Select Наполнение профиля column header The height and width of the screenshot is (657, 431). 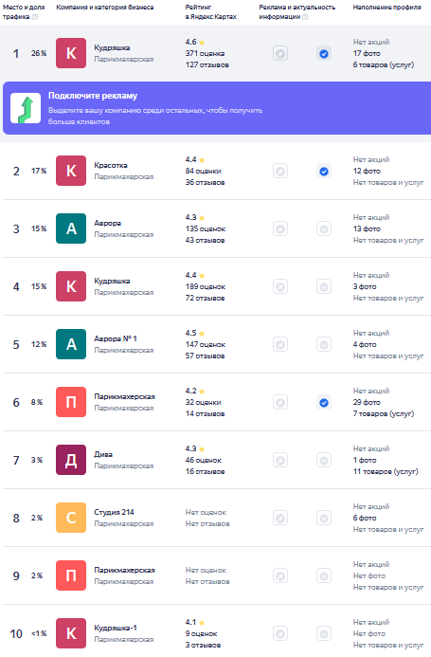point(387,8)
